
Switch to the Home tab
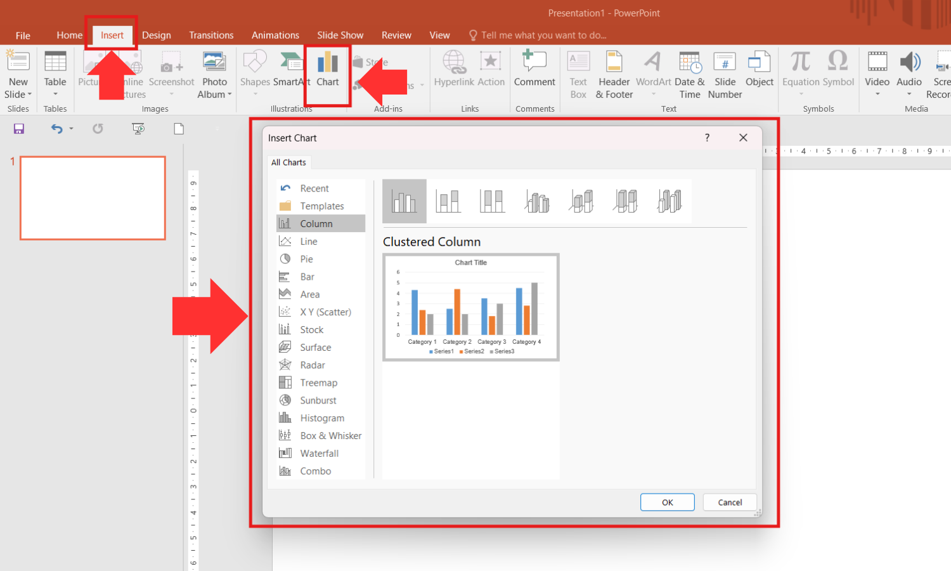tap(69, 36)
